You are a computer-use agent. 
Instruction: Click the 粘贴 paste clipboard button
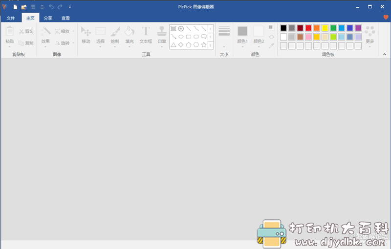click(9, 35)
